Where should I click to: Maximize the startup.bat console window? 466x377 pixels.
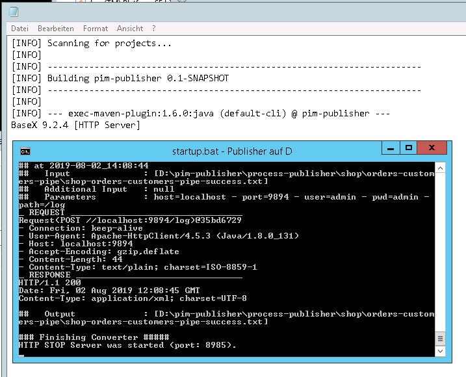point(408,148)
